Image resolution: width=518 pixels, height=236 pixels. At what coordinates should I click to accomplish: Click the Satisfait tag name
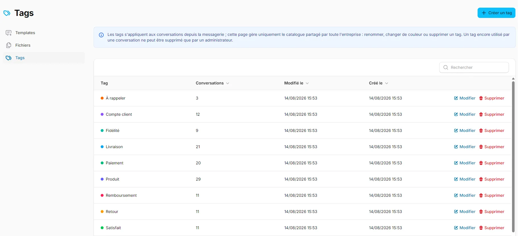click(x=113, y=228)
